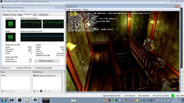Click the A/C item on the taskbar

coord(46,100)
